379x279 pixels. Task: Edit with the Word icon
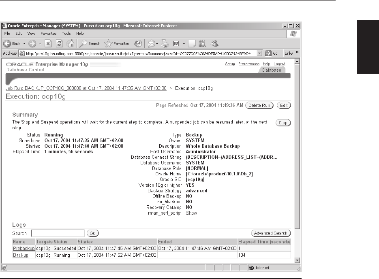coord(176,43)
